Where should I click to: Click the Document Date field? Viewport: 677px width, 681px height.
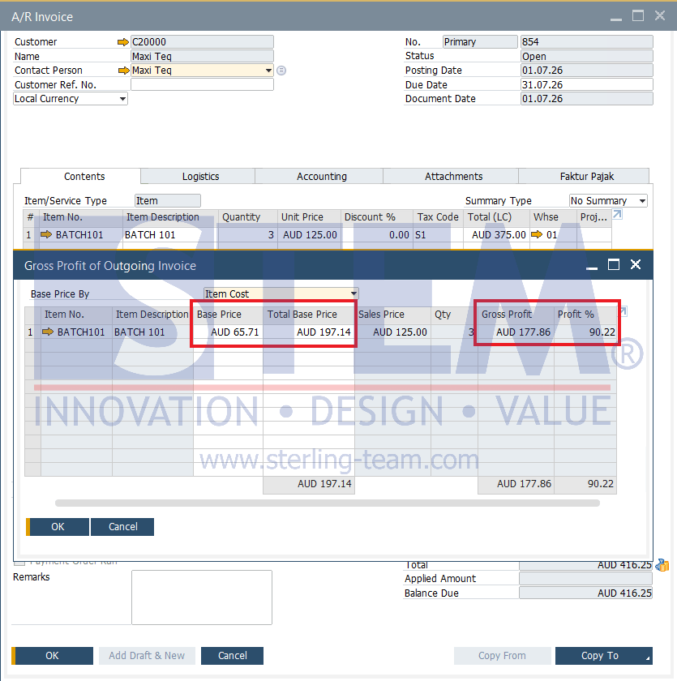[x=587, y=99]
